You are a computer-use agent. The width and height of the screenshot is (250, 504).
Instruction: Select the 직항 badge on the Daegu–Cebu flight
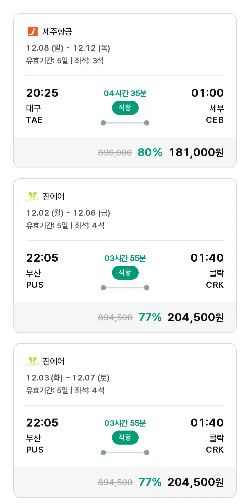[x=125, y=108]
